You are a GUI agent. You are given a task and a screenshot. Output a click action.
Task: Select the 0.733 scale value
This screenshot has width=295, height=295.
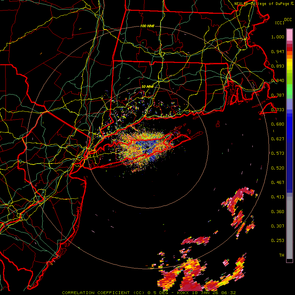click(278, 110)
